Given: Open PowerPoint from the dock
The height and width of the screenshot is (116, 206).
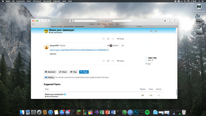Looking at the screenshot, I should pos(107,112).
